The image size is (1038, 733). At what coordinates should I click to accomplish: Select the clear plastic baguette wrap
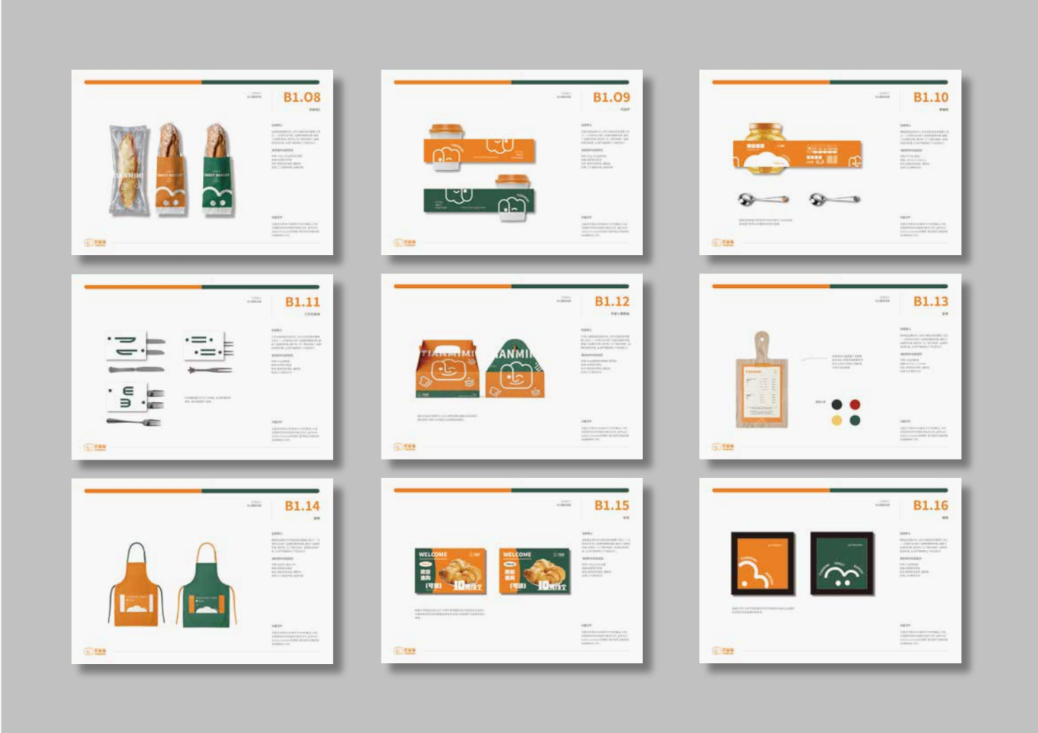pos(128,170)
